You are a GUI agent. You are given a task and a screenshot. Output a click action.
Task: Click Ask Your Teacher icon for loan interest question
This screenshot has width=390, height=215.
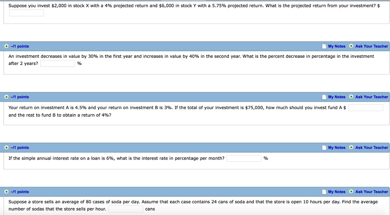(x=351, y=147)
